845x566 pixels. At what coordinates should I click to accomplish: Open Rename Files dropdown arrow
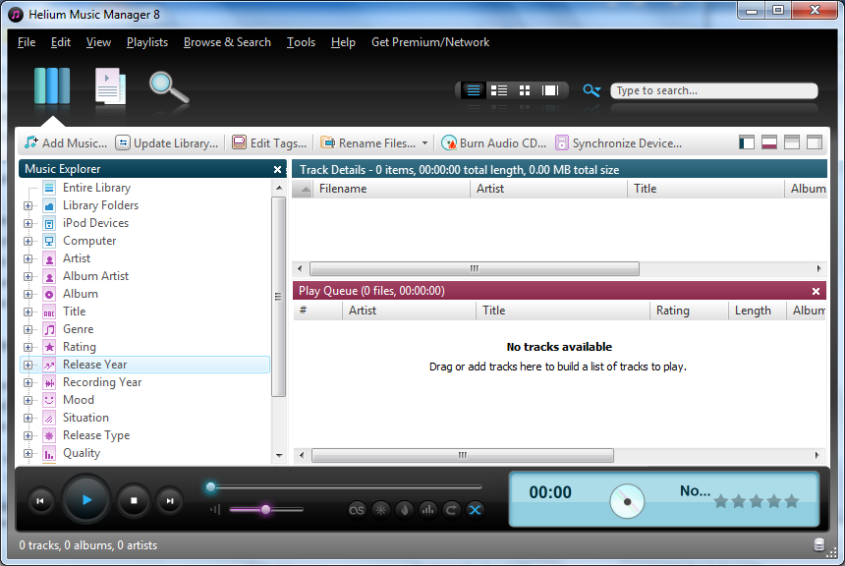pyautogui.click(x=425, y=142)
